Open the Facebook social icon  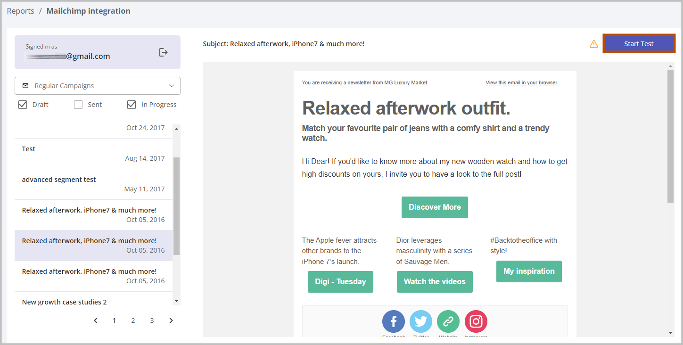tap(394, 321)
